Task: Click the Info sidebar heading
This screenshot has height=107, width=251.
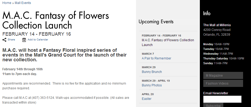Action: [207, 13]
